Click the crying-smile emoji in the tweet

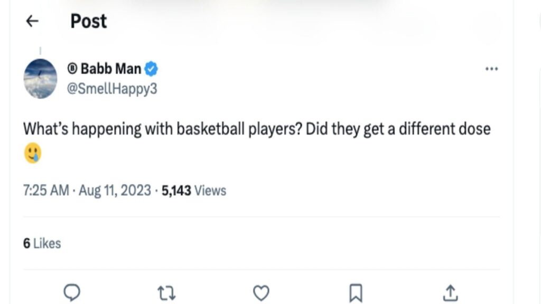(x=32, y=153)
